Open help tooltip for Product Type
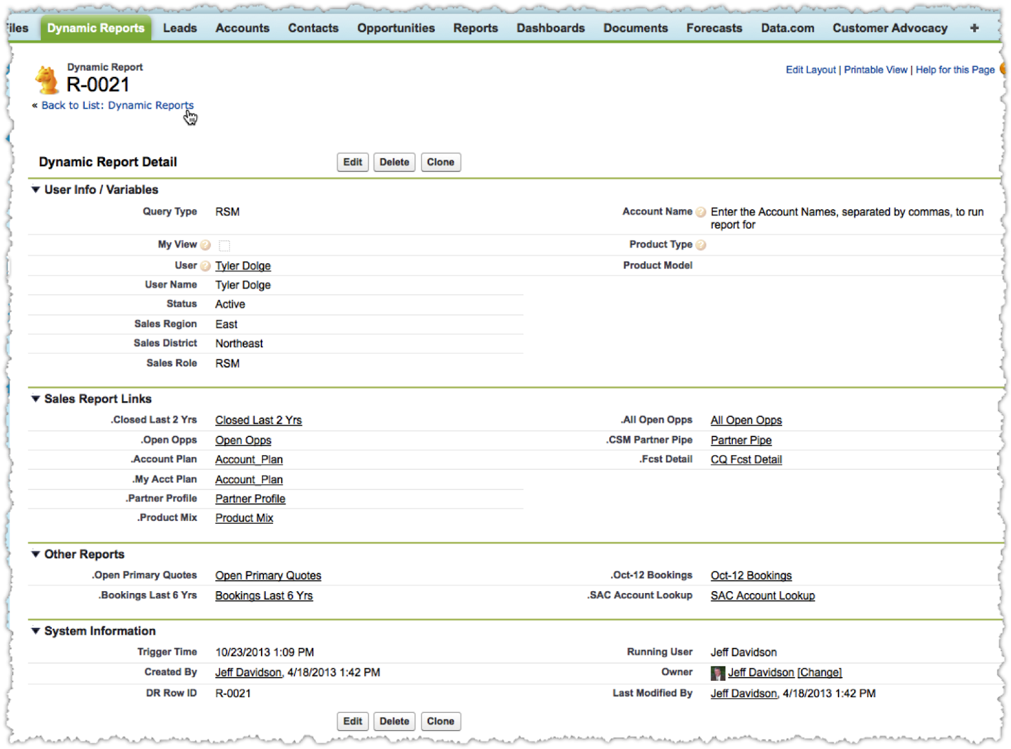 (701, 244)
